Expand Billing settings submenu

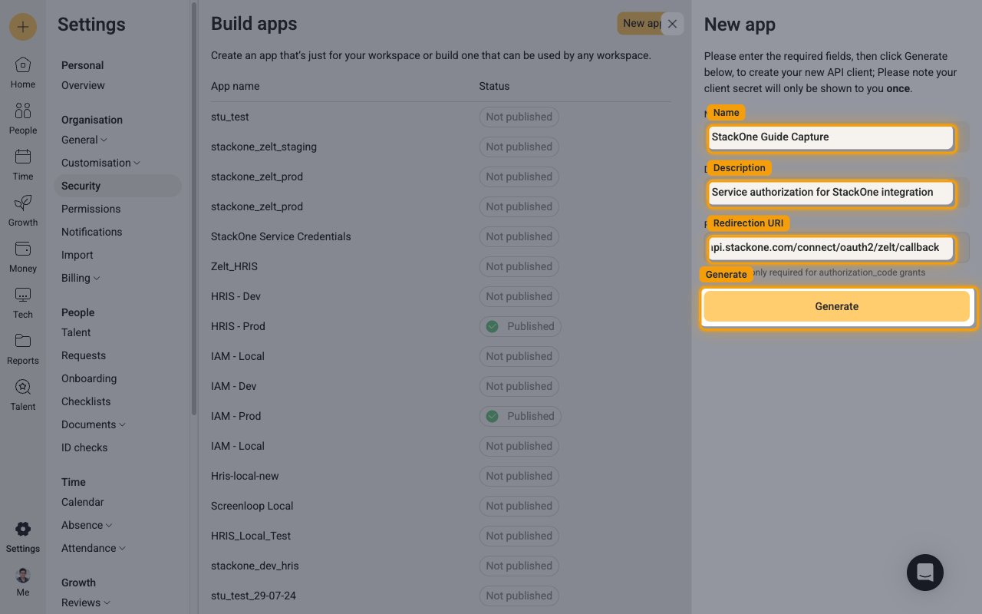pos(81,278)
